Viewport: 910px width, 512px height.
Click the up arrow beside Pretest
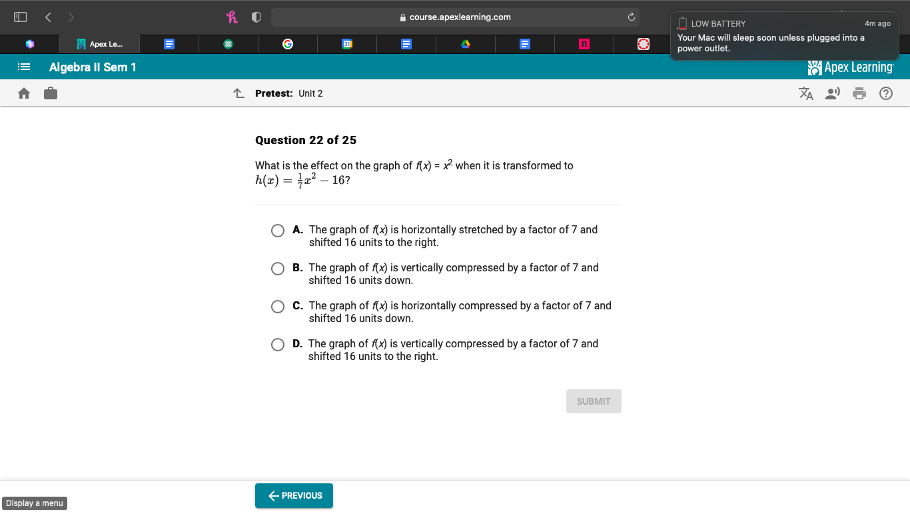(x=239, y=93)
